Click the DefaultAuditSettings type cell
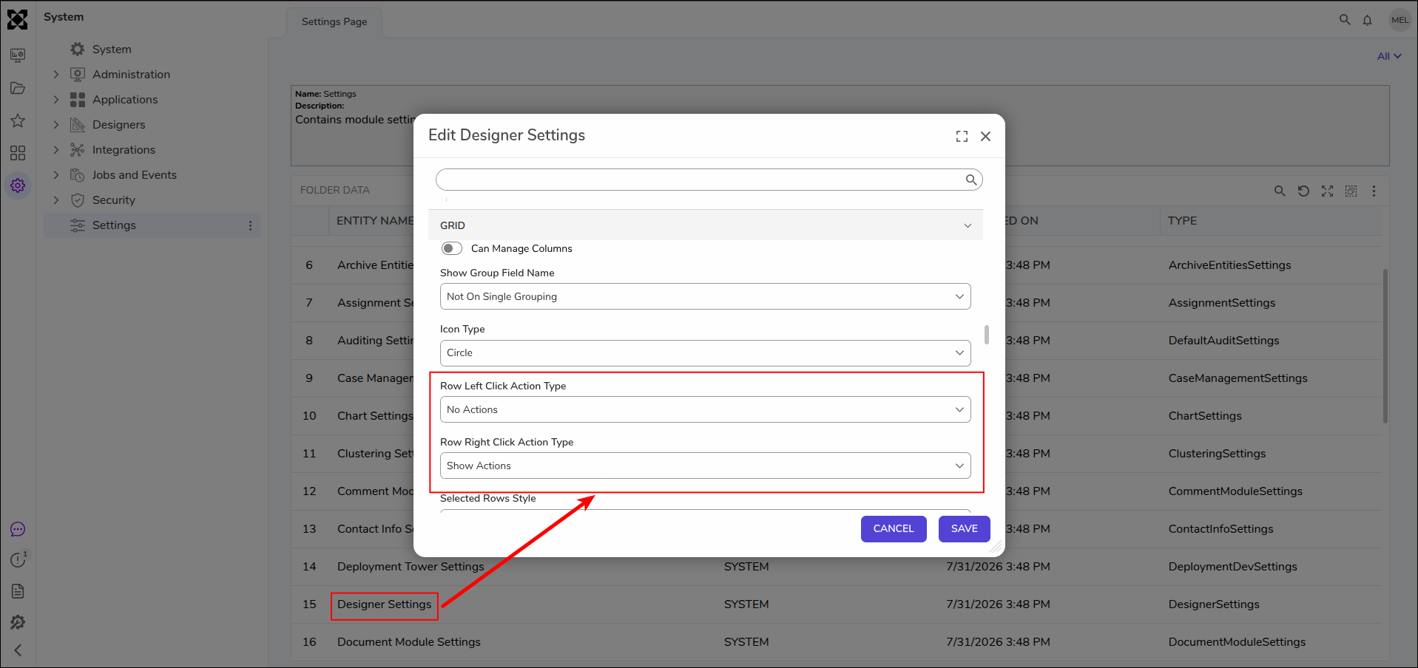The width and height of the screenshot is (1418, 668). point(1223,341)
